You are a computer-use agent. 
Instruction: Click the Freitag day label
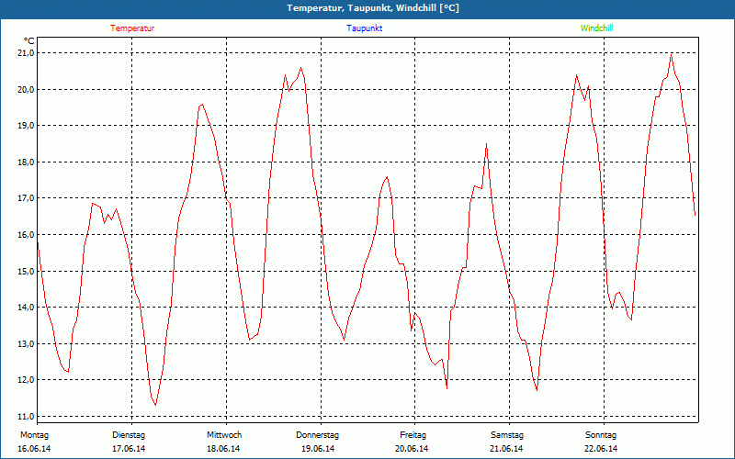click(x=413, y=435)
